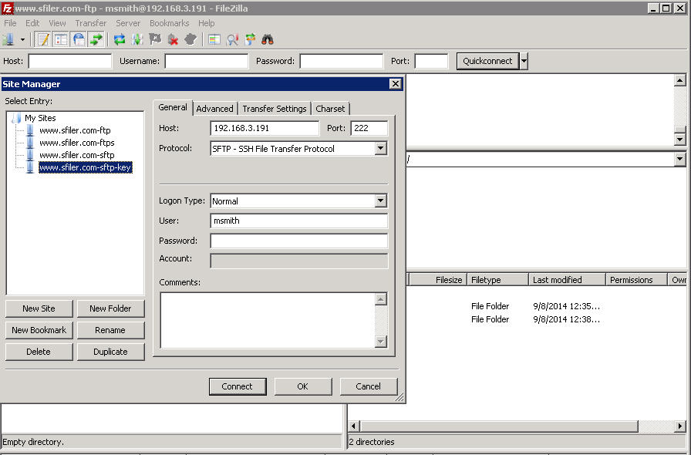This screenshot has width=691, height=455.
Task: Duplicate the selected site entry
Action: pyautogui.click(x=110, y=352)
